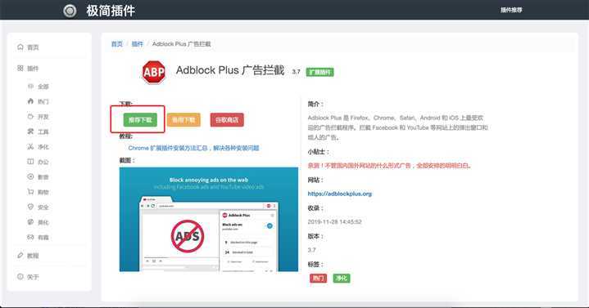Screen dimensions: 589x308
Task: Click the 极简插件 site logo icon
Action: (70, 11)
